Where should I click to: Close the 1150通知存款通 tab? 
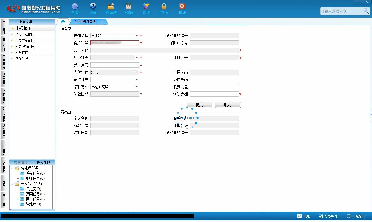point(102,21)
